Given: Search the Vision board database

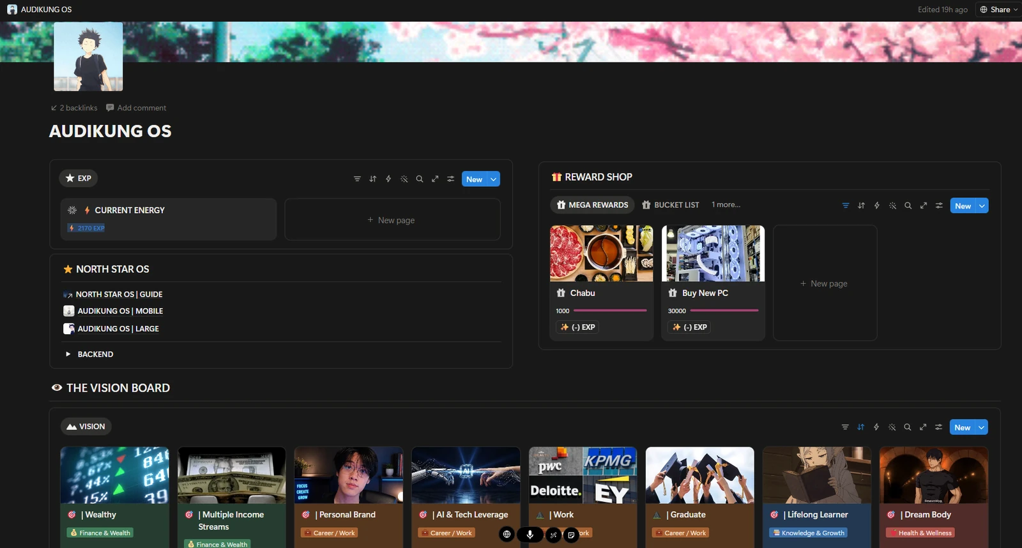Looking at the screenshot, I should click(907, 427).
